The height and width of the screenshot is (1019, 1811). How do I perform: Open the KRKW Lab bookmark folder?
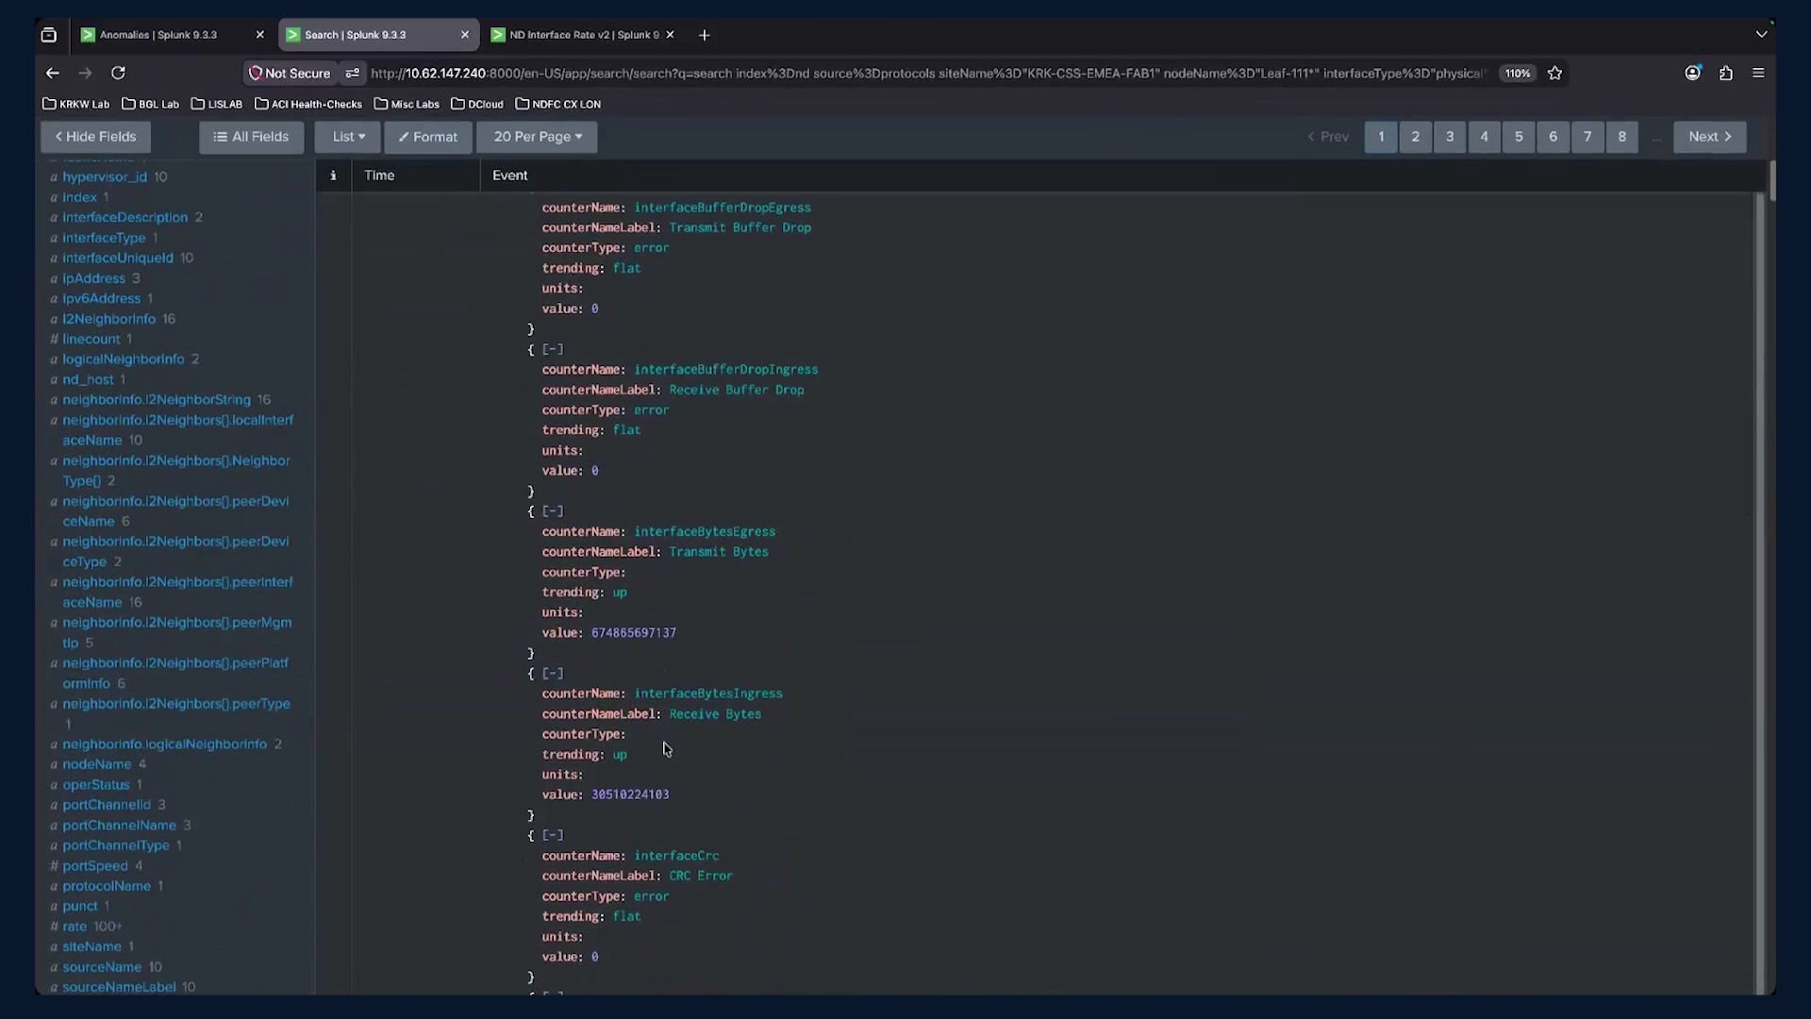76,104
